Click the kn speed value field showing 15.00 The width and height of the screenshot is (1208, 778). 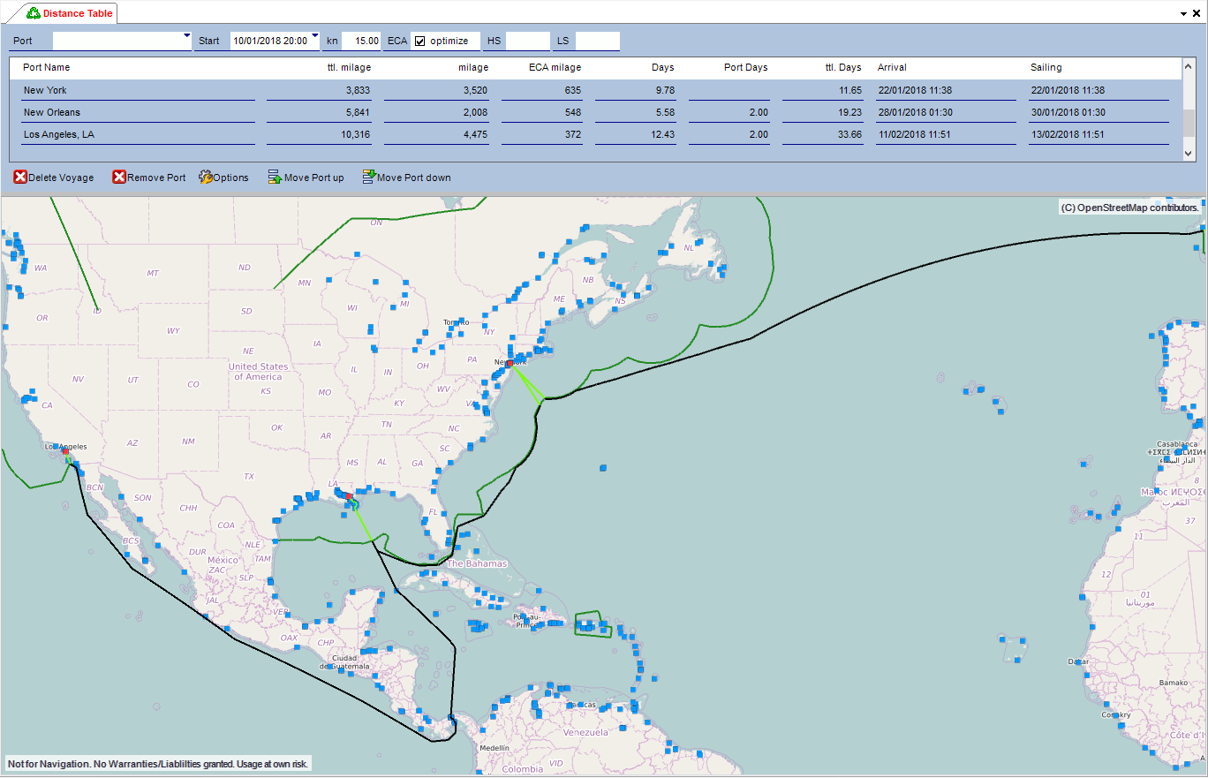360,41
